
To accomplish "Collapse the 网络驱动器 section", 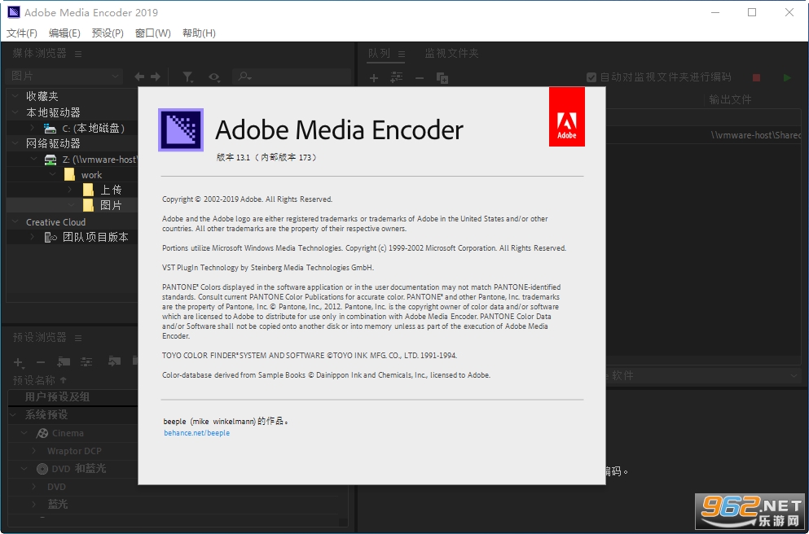I will coord(15,142).
